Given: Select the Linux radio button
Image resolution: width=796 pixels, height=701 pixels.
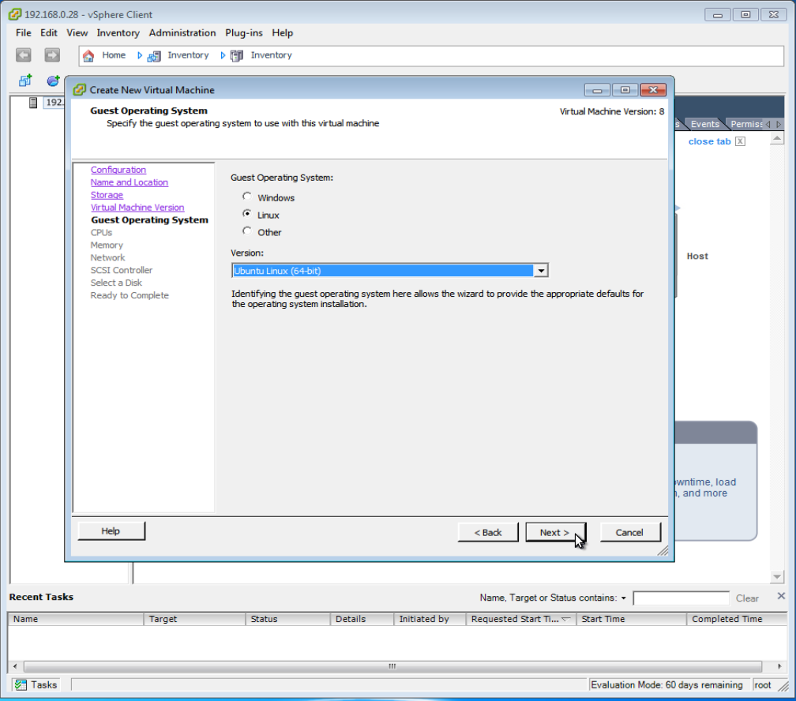Looking at the screenshot, I should (x=247, y=214).
